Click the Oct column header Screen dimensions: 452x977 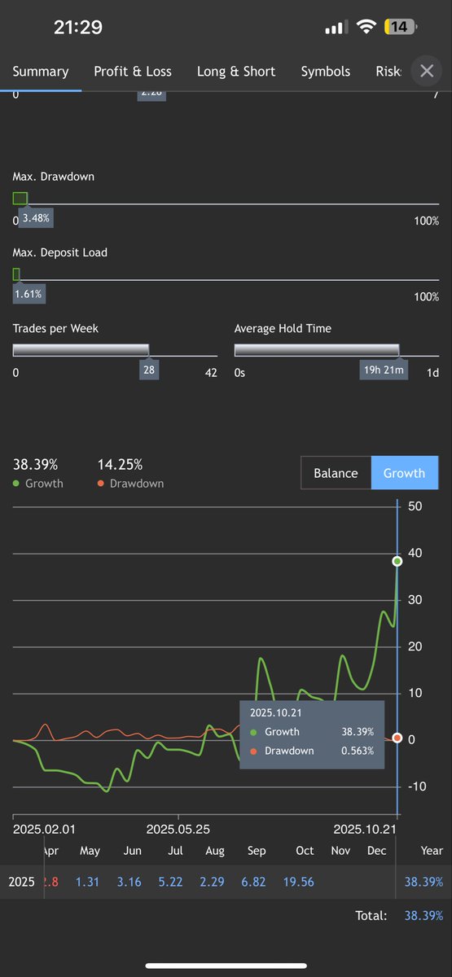pyautogui.click(x=305, y=851)
